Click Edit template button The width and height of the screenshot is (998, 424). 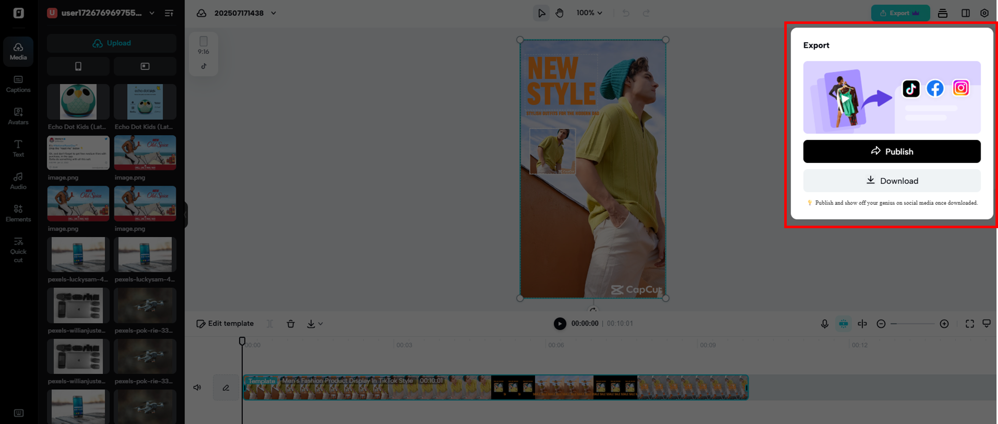[225, 324]
